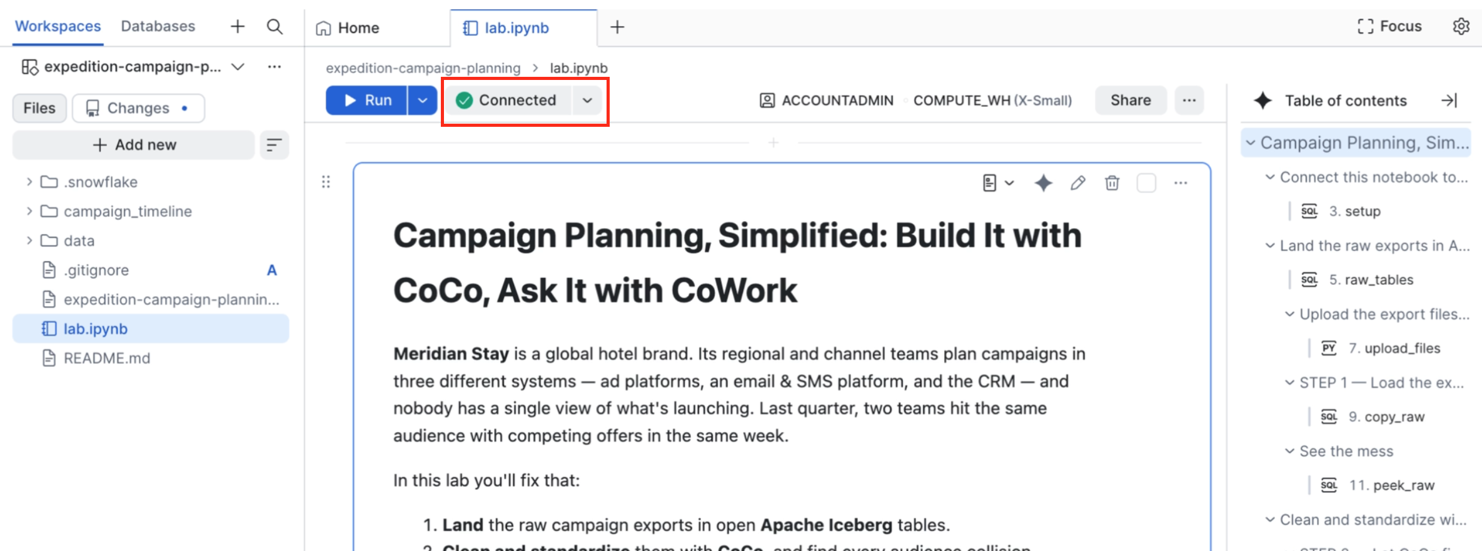Expand the Run options dropdown arrow
This screenshot has width=1482, height=551.
pos(423,101)
